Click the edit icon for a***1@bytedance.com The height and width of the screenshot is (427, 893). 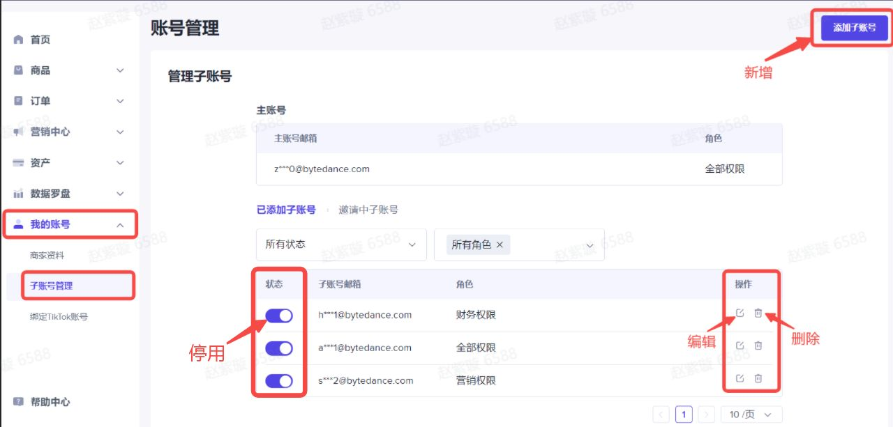pyautogui.click(x=740, y=346)
